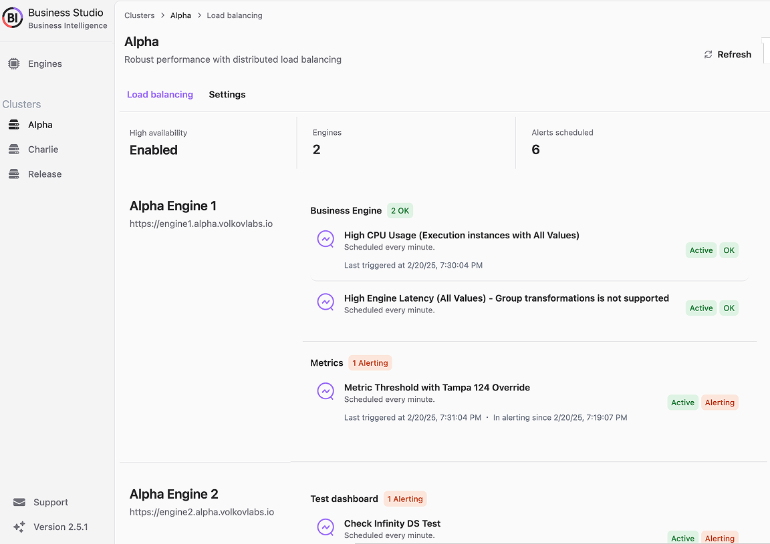Open the Load balancing tab

pyautogui.click(x=160, y=95)
